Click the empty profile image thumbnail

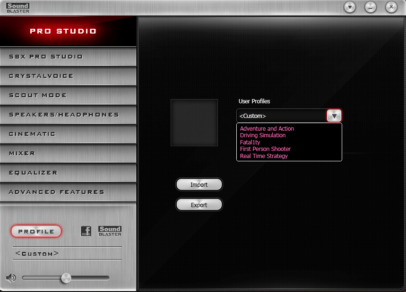pos(194,123)
